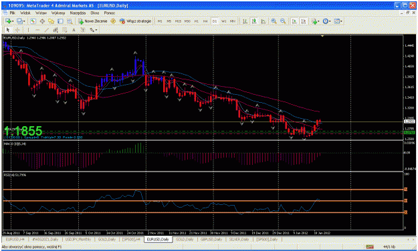Viewport: 418px width, 251px height.
Task: Open the Plik menu
Action: pos(13,13)
